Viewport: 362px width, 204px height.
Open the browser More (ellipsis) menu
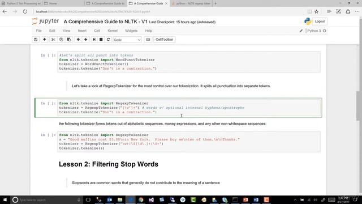[357, 11]
